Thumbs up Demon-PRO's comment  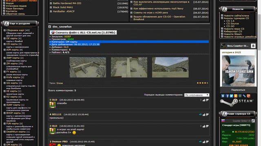pos(204,142)
